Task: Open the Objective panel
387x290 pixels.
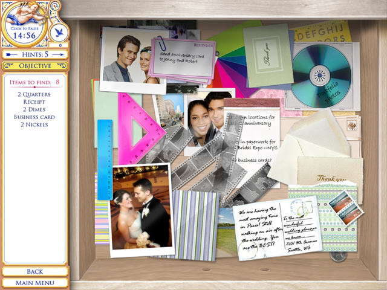Action: pos(34,65)
